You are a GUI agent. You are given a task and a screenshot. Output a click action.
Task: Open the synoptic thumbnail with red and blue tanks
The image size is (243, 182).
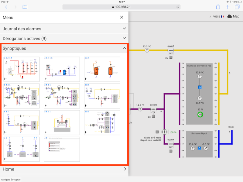(62, 69)
